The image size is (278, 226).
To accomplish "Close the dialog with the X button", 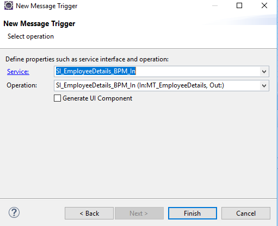I will (x=264, y=5).
